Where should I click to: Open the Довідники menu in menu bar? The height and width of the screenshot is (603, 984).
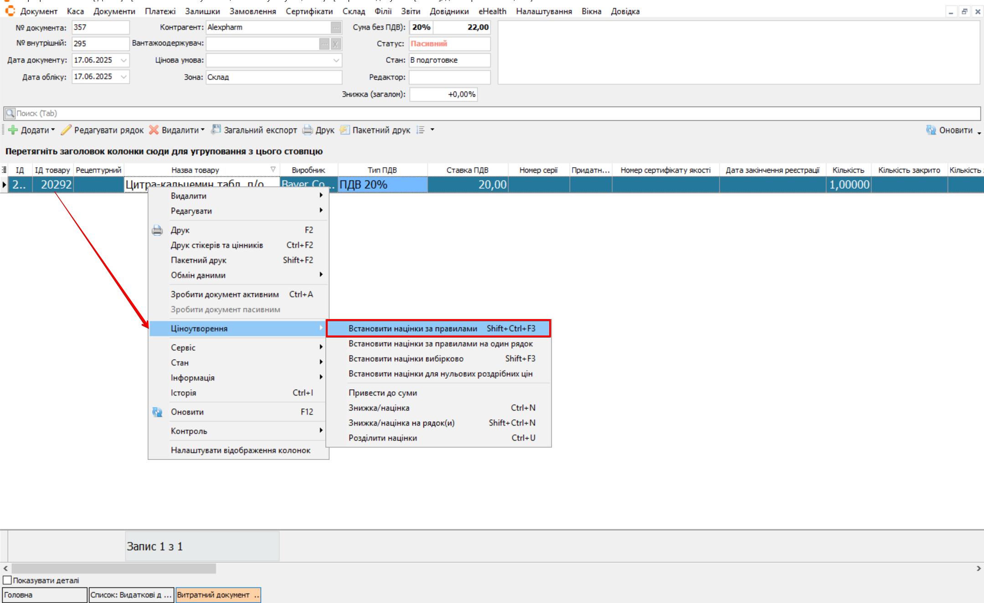pos(449,11)
